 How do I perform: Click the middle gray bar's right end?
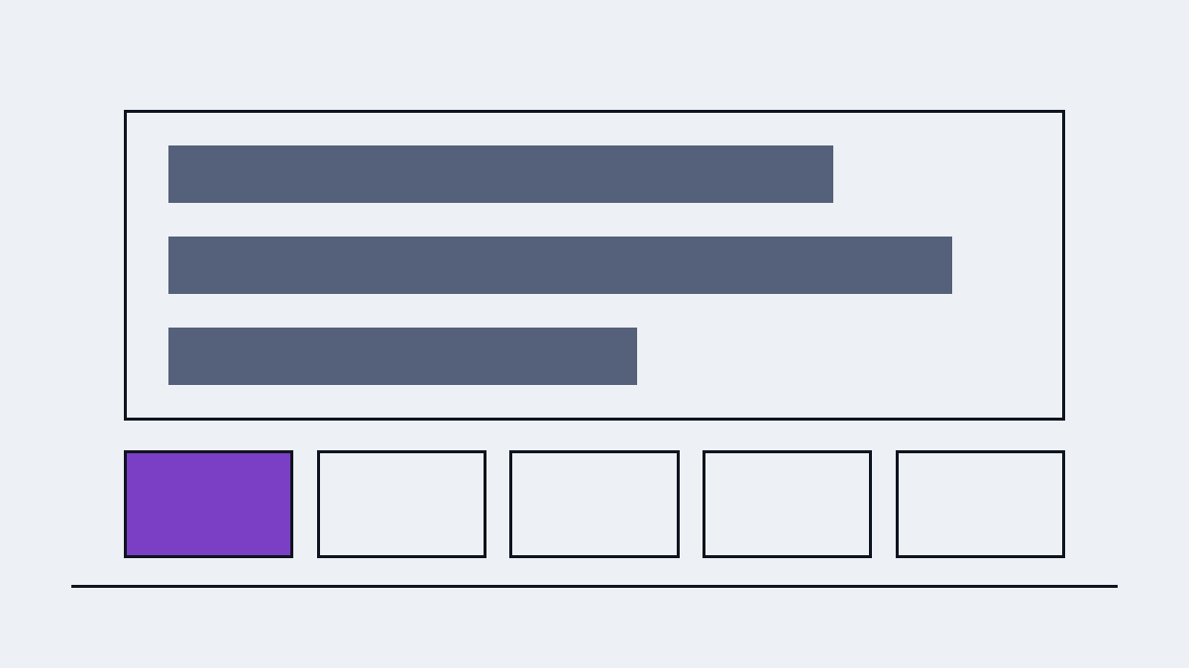946,265
